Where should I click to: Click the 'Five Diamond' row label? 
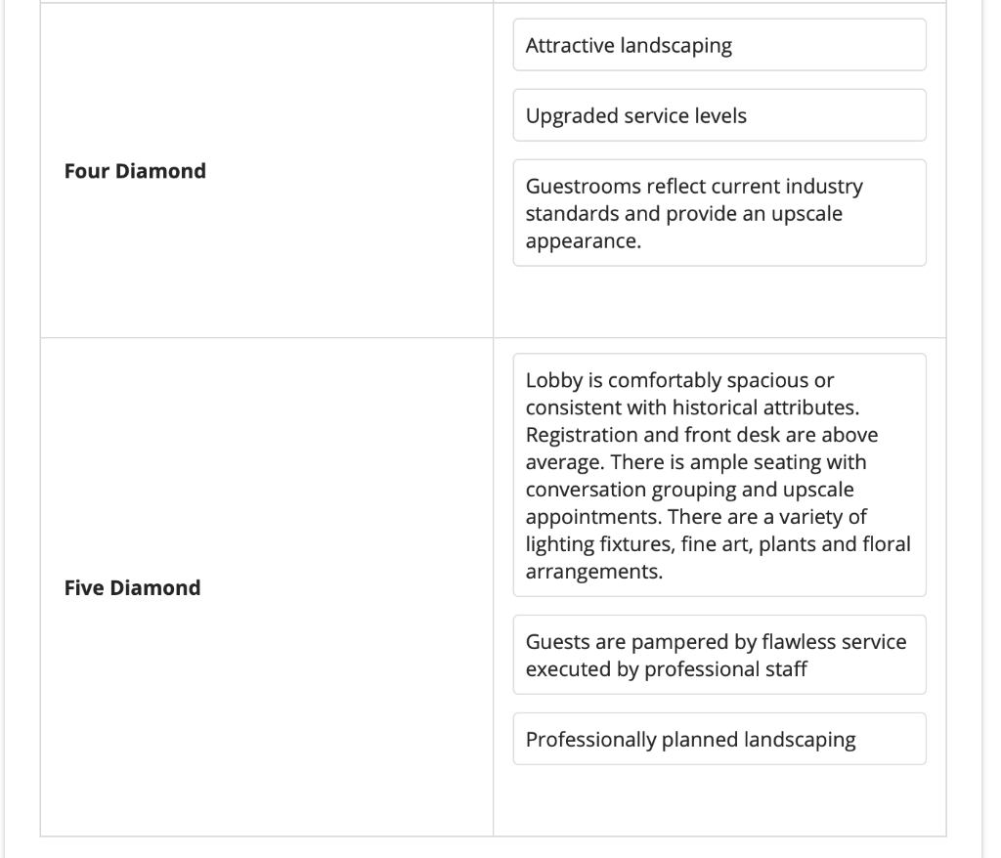pyautogui.click(x=132, y=588)
